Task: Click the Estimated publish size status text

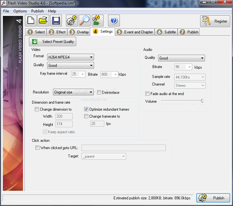Action: pyautogui.click(x=152, y=198)
